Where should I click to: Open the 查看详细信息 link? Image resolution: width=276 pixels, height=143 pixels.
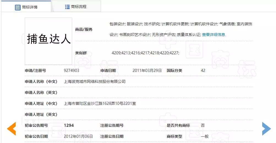point(214,35)
